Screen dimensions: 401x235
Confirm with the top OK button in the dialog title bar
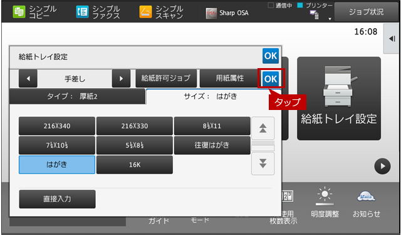pos(271,56)
